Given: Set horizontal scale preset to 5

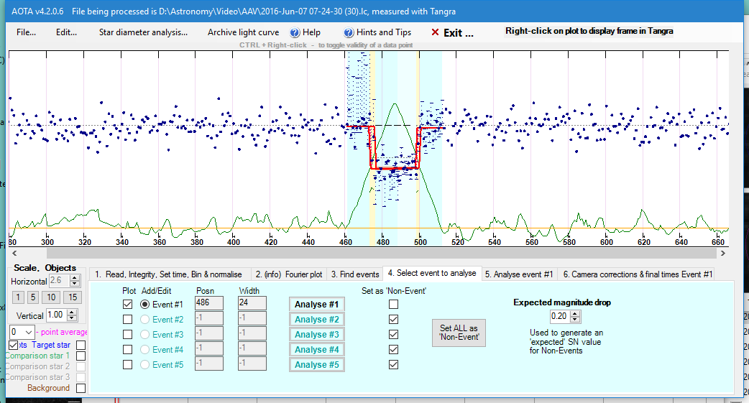Looking at the screenshot, I should click(33, 297).
